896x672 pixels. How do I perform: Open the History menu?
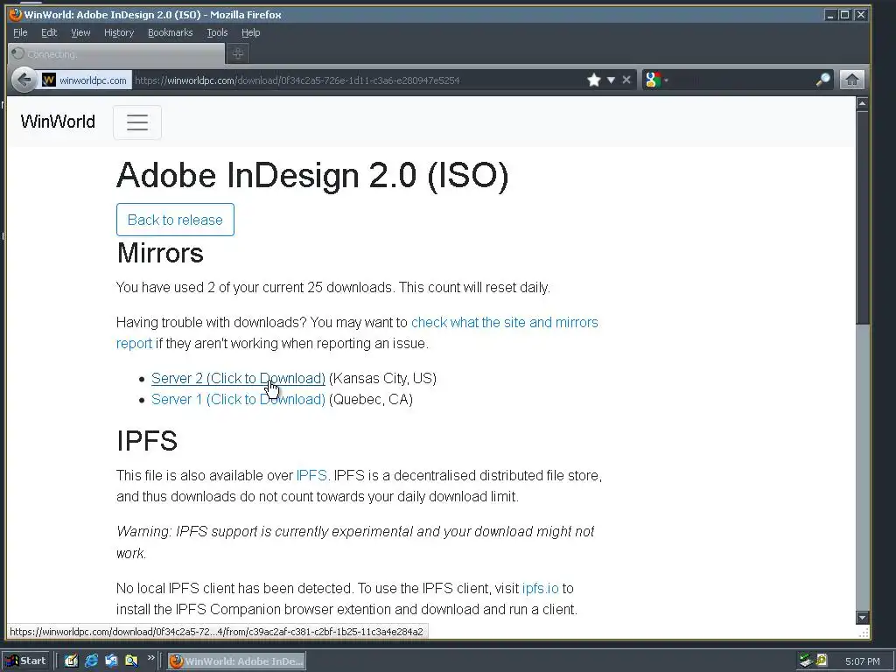point(119,32)
